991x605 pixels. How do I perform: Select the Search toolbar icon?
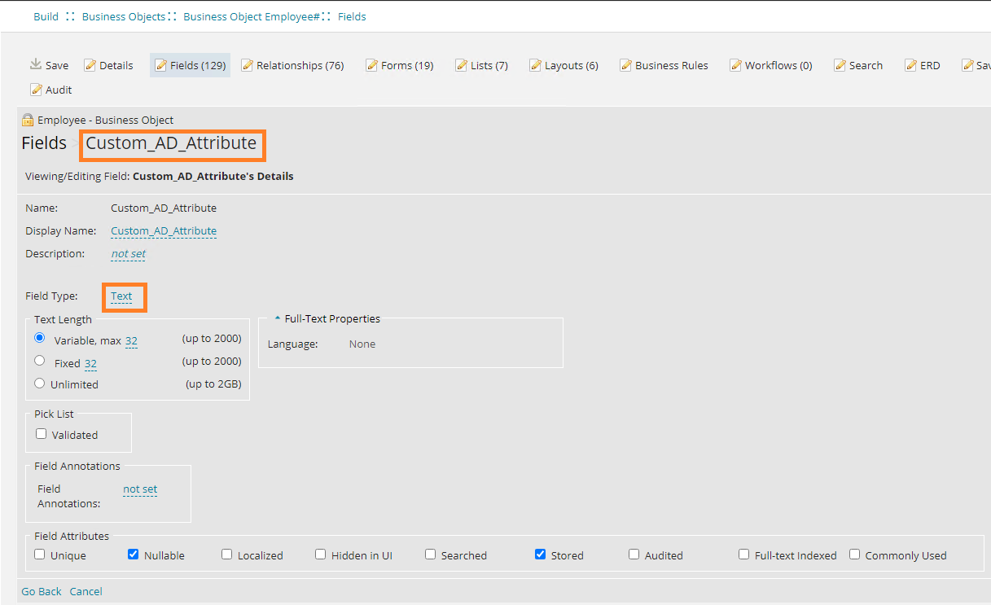(858, 64)
